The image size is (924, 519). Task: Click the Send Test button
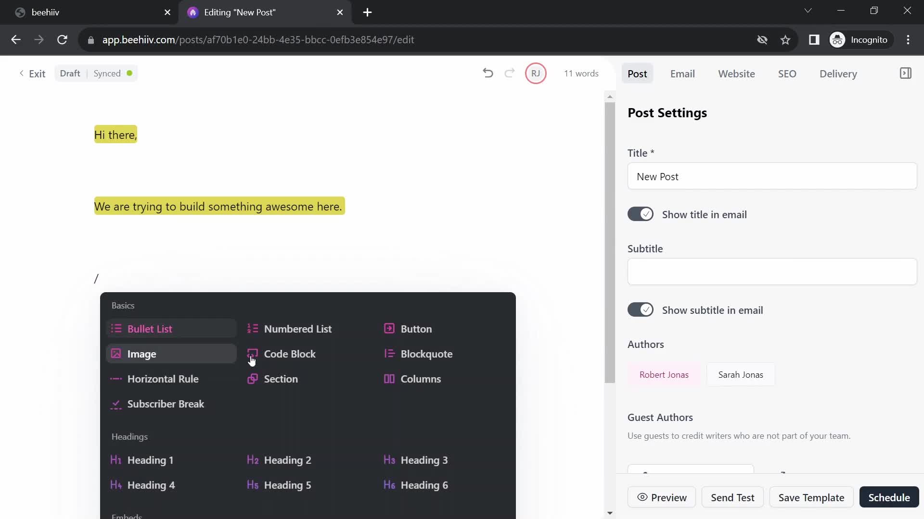(733, 497)
